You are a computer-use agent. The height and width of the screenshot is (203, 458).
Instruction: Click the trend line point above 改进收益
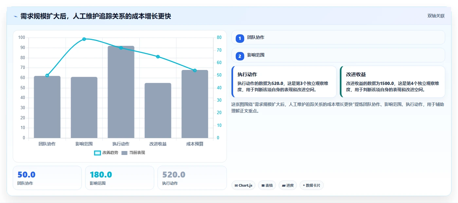[x=158, y=57]
